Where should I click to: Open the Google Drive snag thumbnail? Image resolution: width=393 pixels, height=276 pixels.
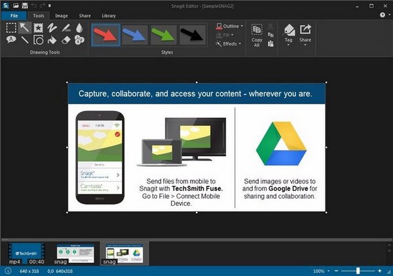click(x=124, y=254)
